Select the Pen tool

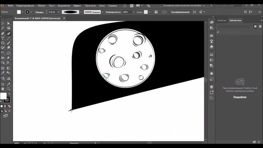tap(3, 34)
